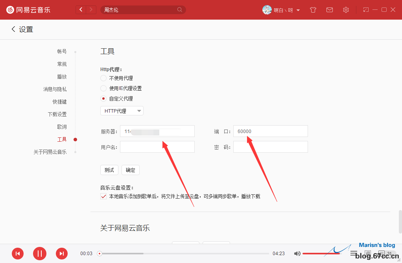
Task: Select 不使用代理 radio option
Action: pos(103,78)
